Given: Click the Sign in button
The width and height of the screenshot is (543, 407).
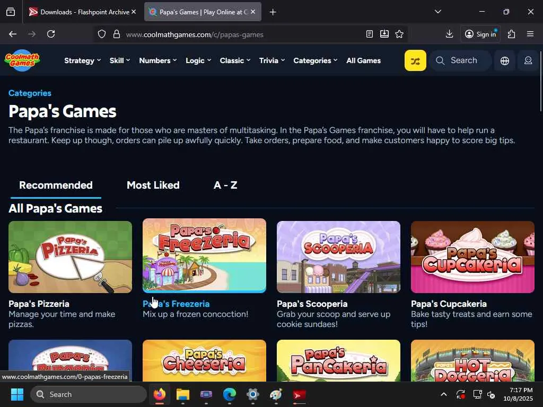Looking at the screenshot, I should point(480,34).
